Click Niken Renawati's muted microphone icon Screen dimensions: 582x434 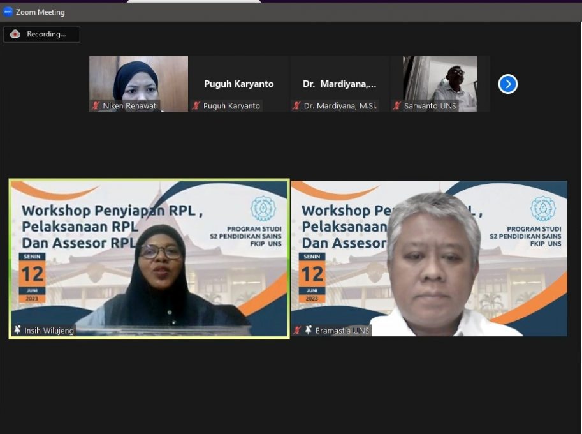pos(96,106)
